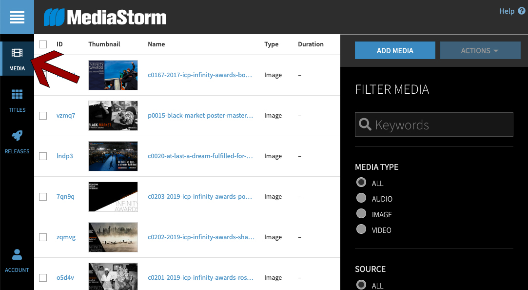Check the box for item vzmq7
The image size is (528, 290).
[x=43, y=116]
